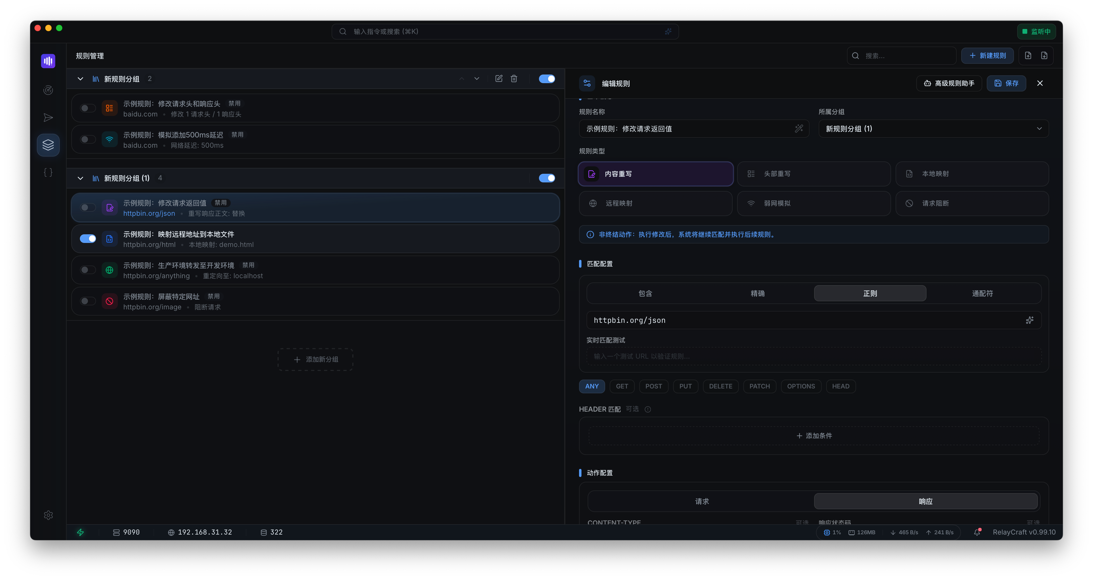This screenshot has width=1093, height=580.
Task: Click the edit pencil icon for 新规则分组
Action: (x=499, y=79)
